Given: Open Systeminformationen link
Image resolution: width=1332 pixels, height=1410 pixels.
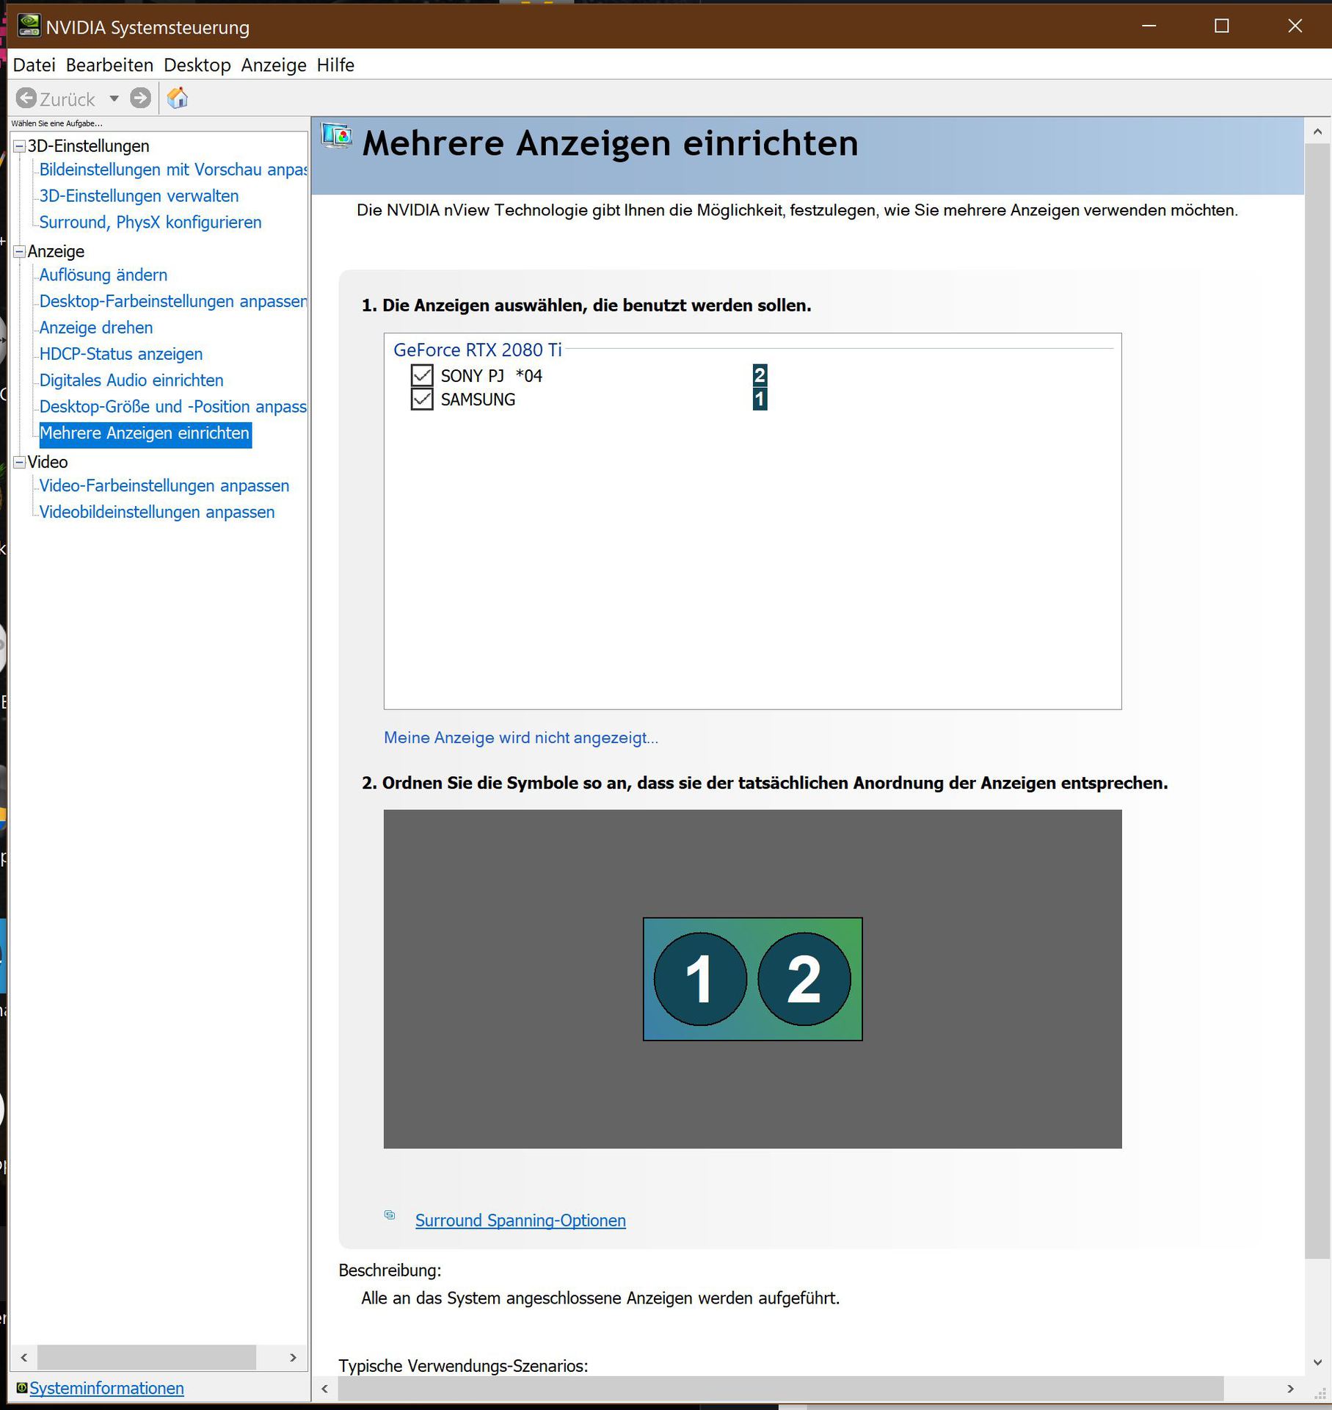Looking at the screenshot, I should [x=106, y=1388].
